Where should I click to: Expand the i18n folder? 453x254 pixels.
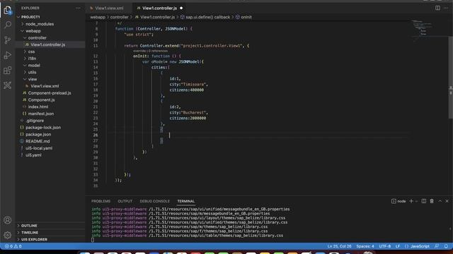32,59
